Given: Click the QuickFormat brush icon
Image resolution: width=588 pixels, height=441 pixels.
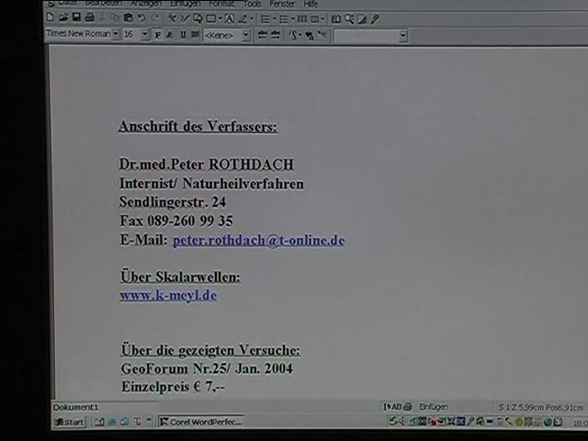Looking at the screenshot, I should tap(172, 18).
